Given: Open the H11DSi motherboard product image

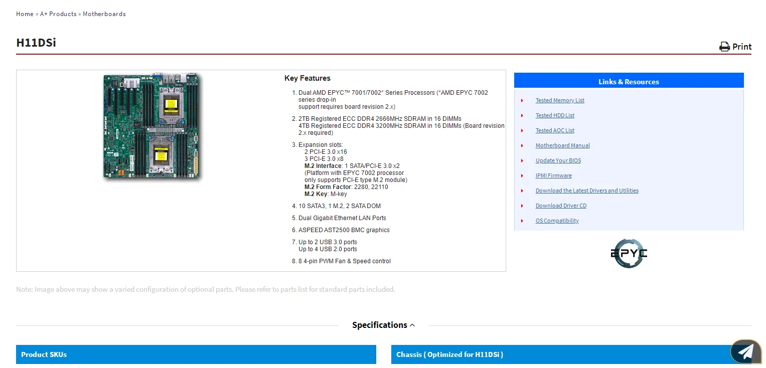Looking at the screenshot, I should [152, 127].
